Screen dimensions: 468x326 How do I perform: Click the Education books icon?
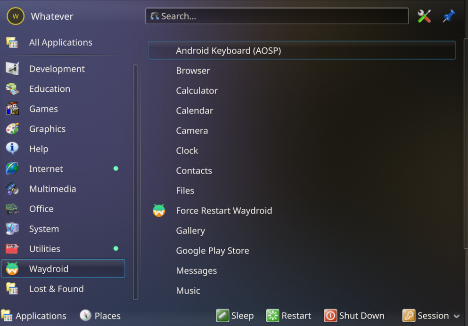(12, 89)
